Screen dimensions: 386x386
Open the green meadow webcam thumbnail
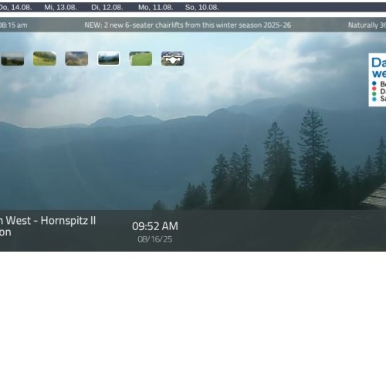point(141,59)
